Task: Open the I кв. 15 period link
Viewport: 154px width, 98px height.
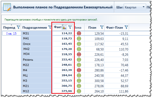Action: tap(12, 34)
